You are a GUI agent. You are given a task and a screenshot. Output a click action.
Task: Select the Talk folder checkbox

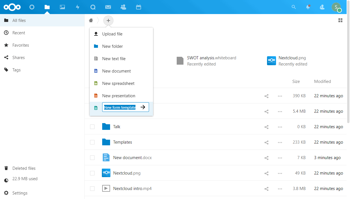(x=92, y=127)
